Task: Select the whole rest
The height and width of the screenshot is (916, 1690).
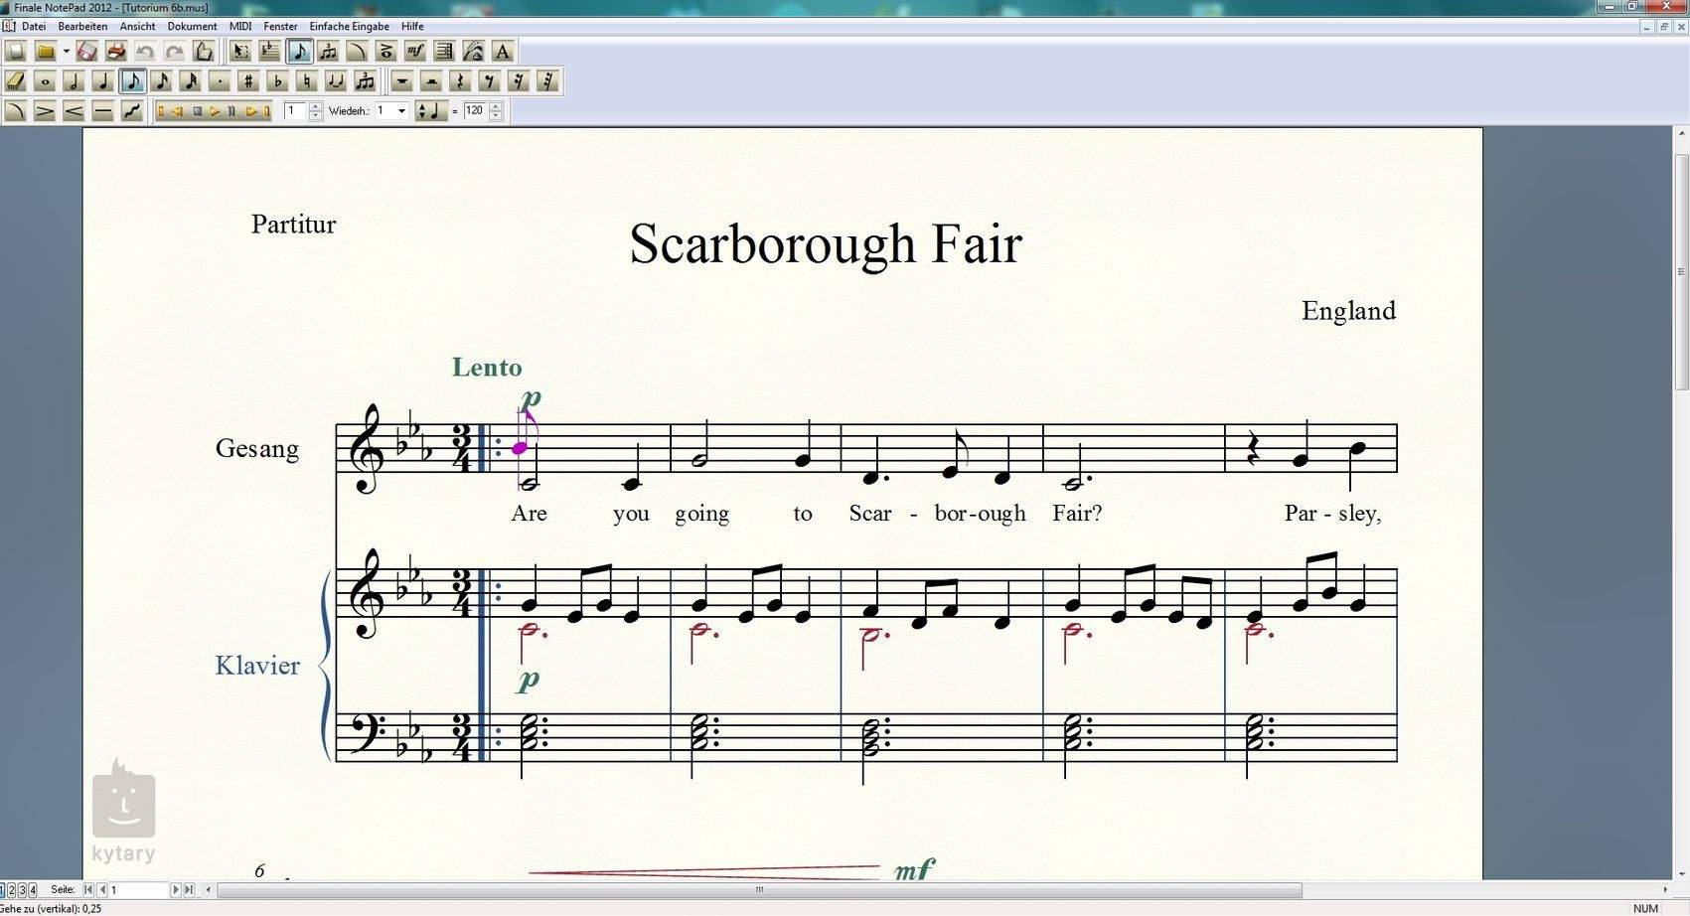Action: 402,81
